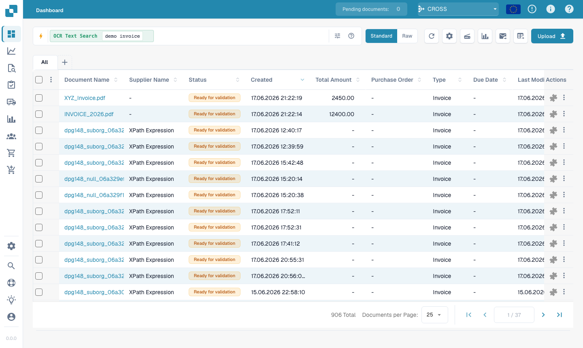Open the delivery truck sidebar icon
The image size is (583, 348).
(x=11, y=102)
